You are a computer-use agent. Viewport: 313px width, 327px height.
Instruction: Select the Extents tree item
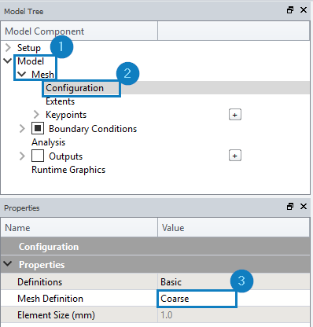[x=61, y=101]
